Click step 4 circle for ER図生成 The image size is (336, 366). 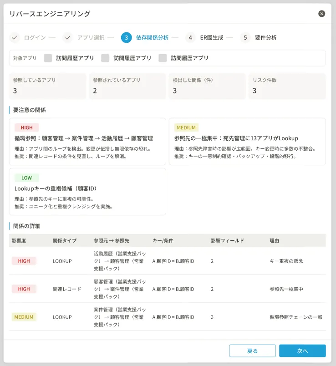pyautogui.click(x=190, y=37)
